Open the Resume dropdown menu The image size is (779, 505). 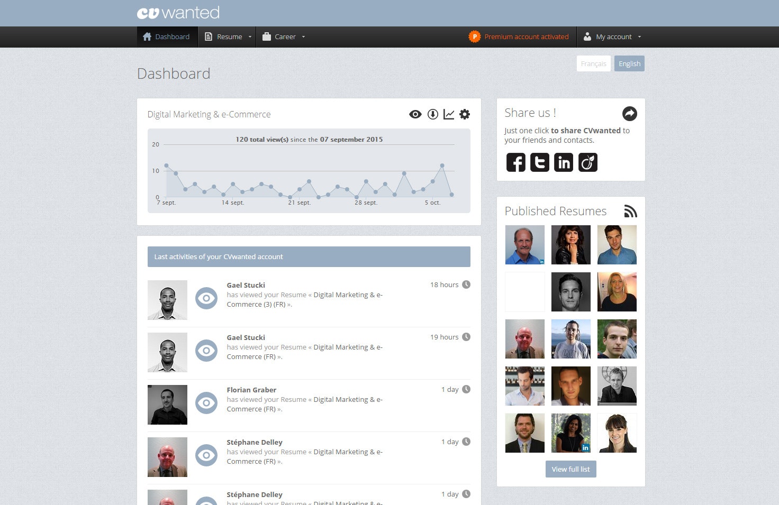click(x=228, y=37)
